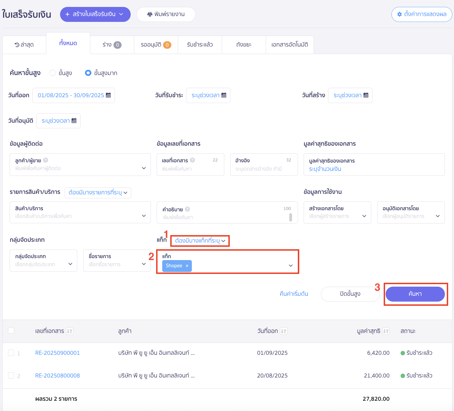Switch to the เอกสารอัตโนมัติ tab
454x411 pixels.
tap(290, 45)
